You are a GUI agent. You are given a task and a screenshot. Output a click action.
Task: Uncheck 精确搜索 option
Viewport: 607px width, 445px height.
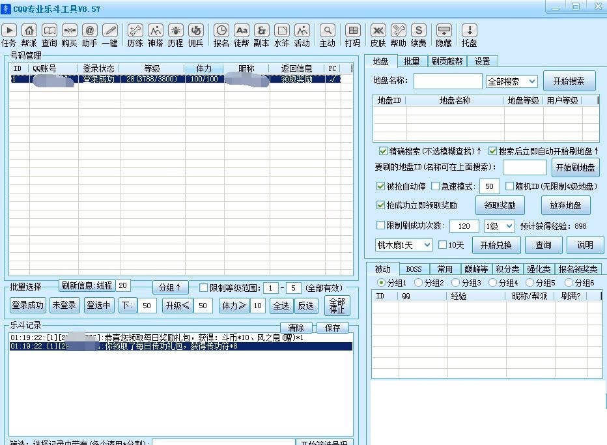coord(383,151)
